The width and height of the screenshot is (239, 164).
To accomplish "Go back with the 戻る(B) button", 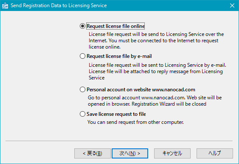I will (x=93, y=153).
